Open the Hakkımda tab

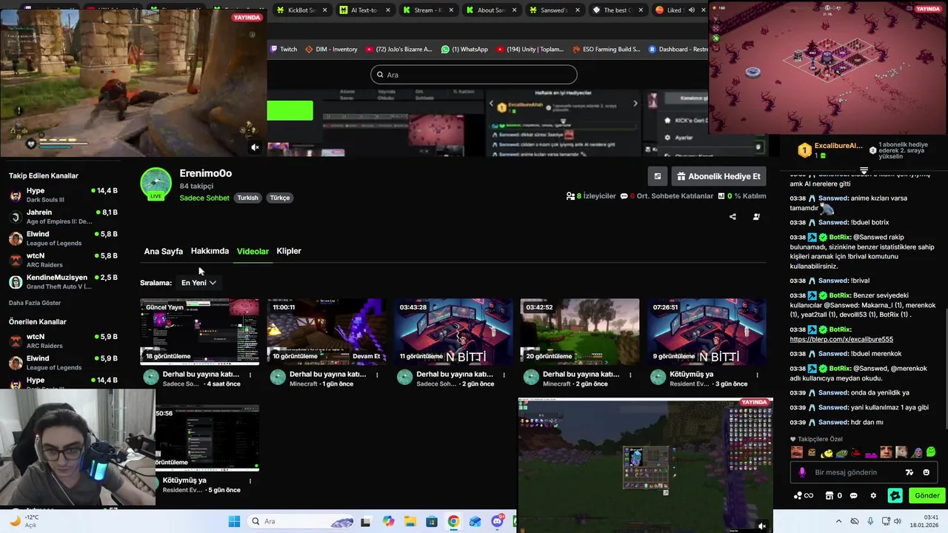(210, 251)
